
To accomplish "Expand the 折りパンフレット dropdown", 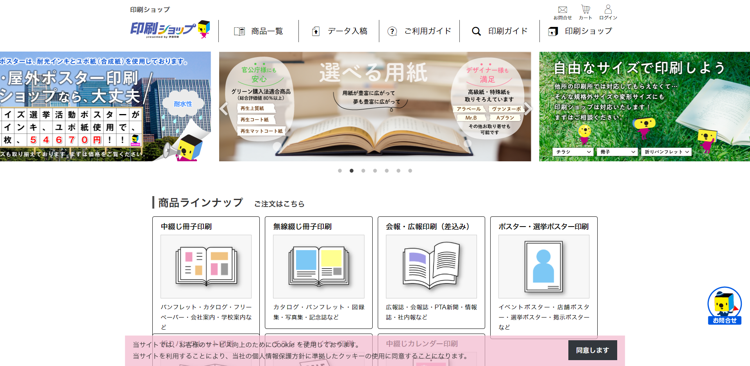I will pyautogui.click(x=666, y=152).
